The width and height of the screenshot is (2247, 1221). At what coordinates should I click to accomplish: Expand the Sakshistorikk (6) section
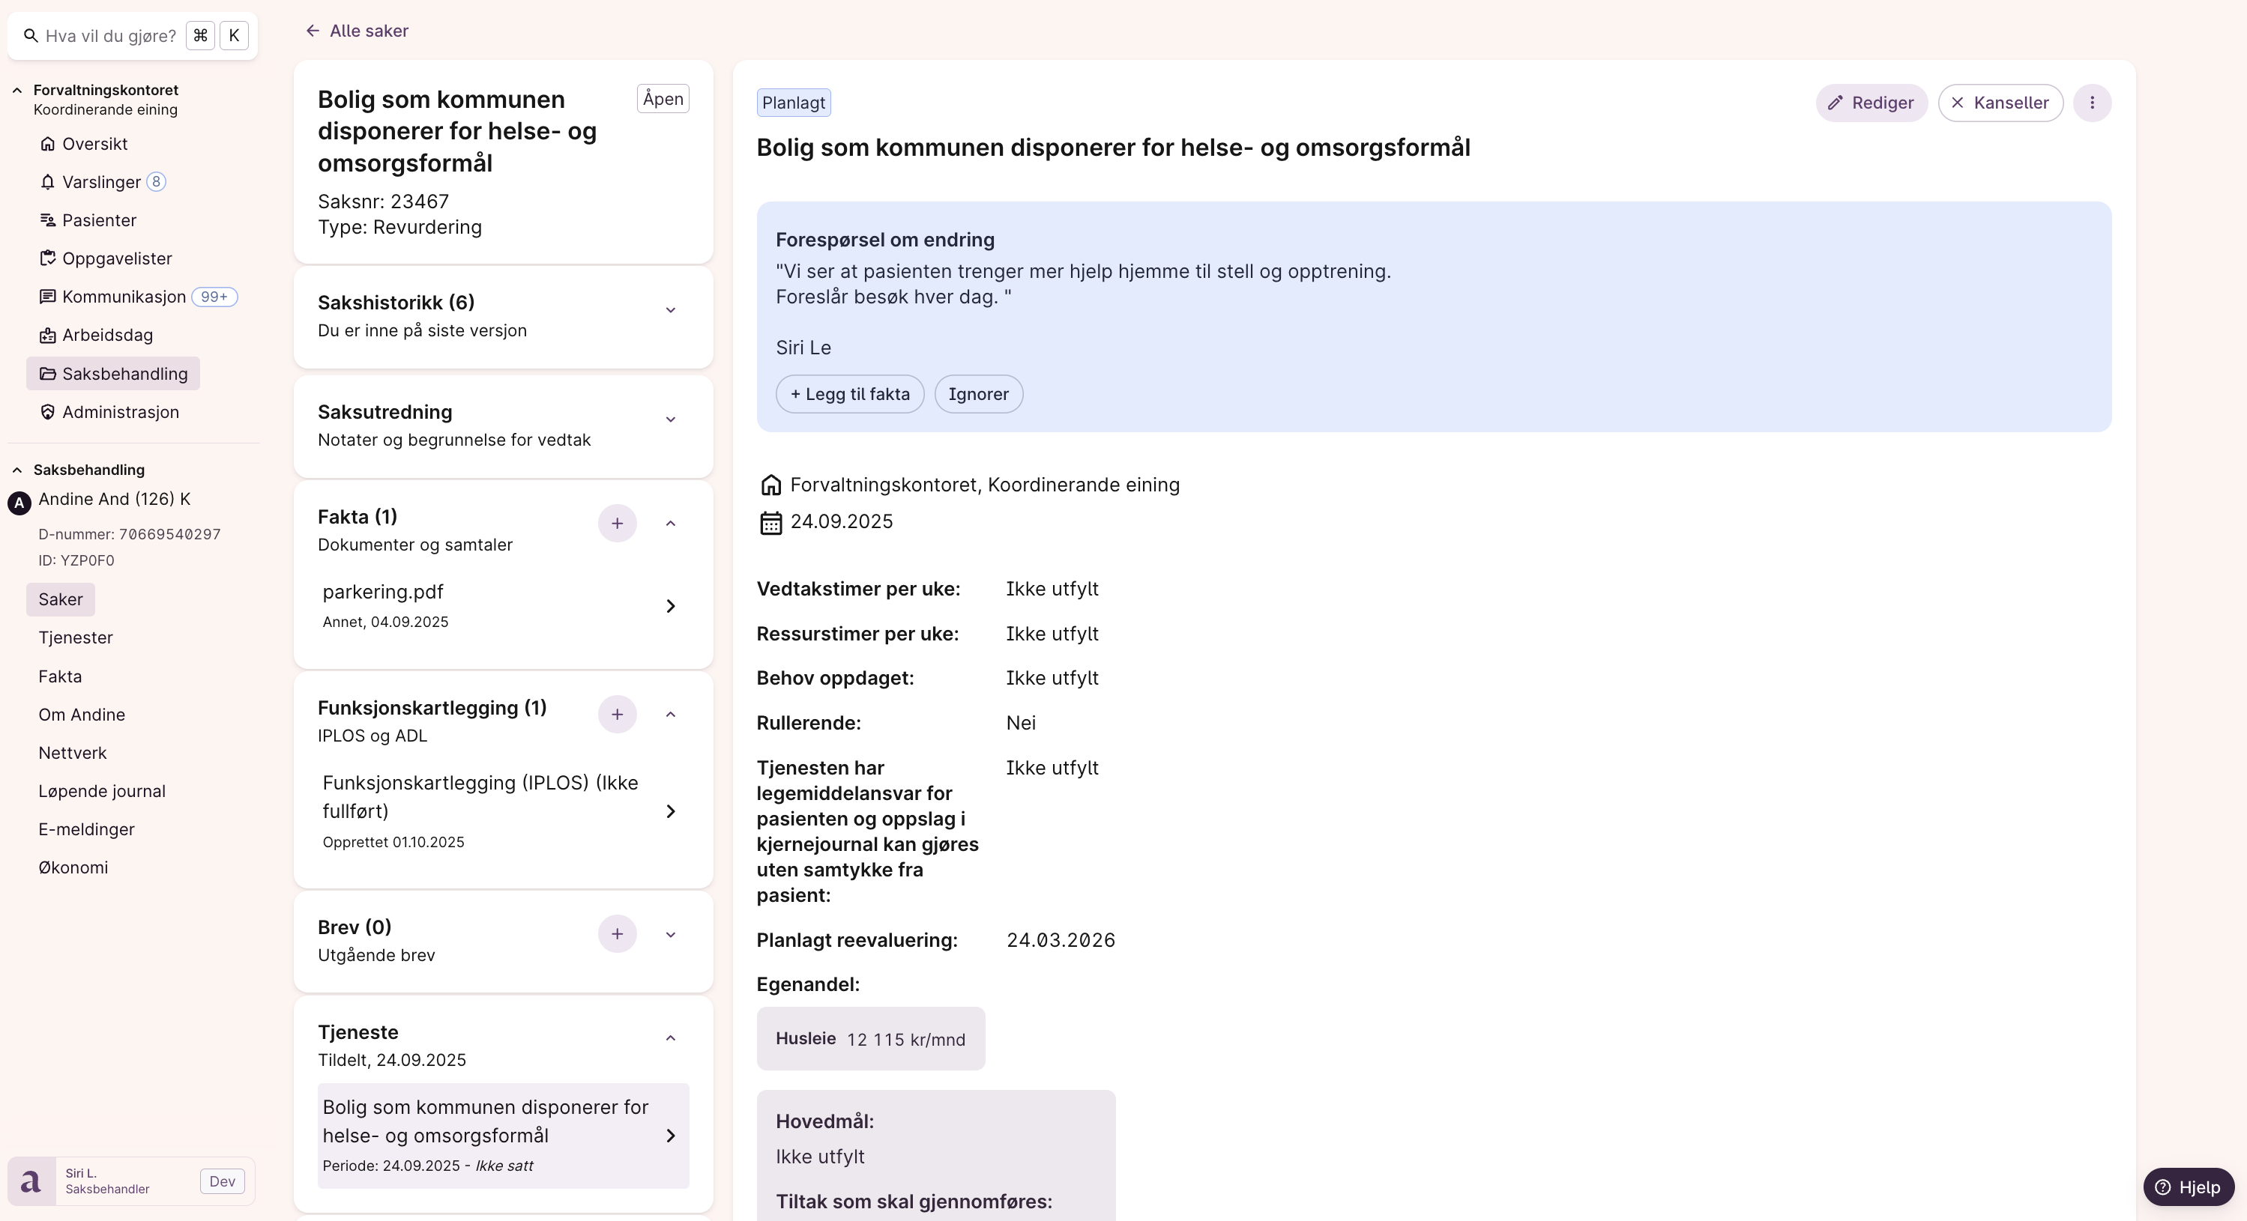coord(670,310)
